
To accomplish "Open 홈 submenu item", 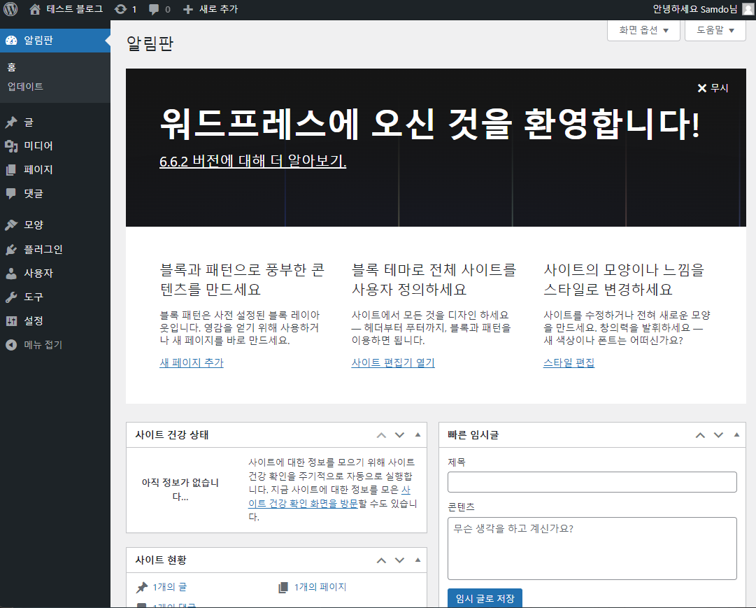I will click(12, 68).
